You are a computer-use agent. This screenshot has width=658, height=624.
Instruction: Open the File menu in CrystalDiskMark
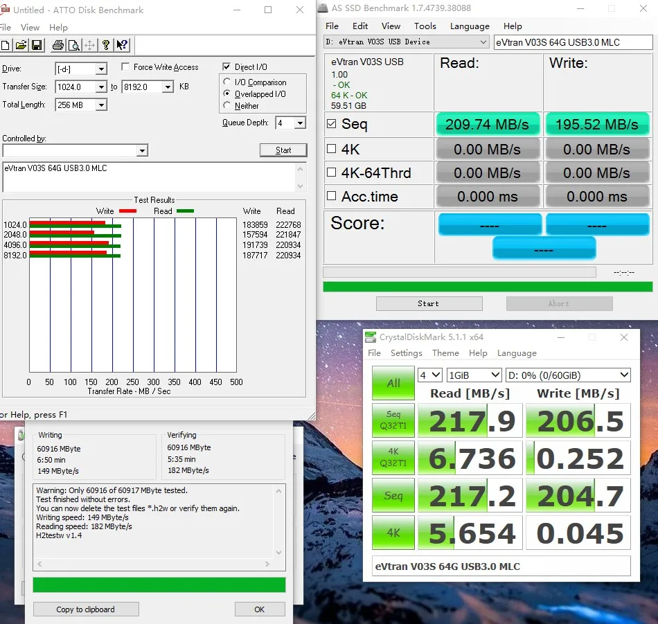374,353
